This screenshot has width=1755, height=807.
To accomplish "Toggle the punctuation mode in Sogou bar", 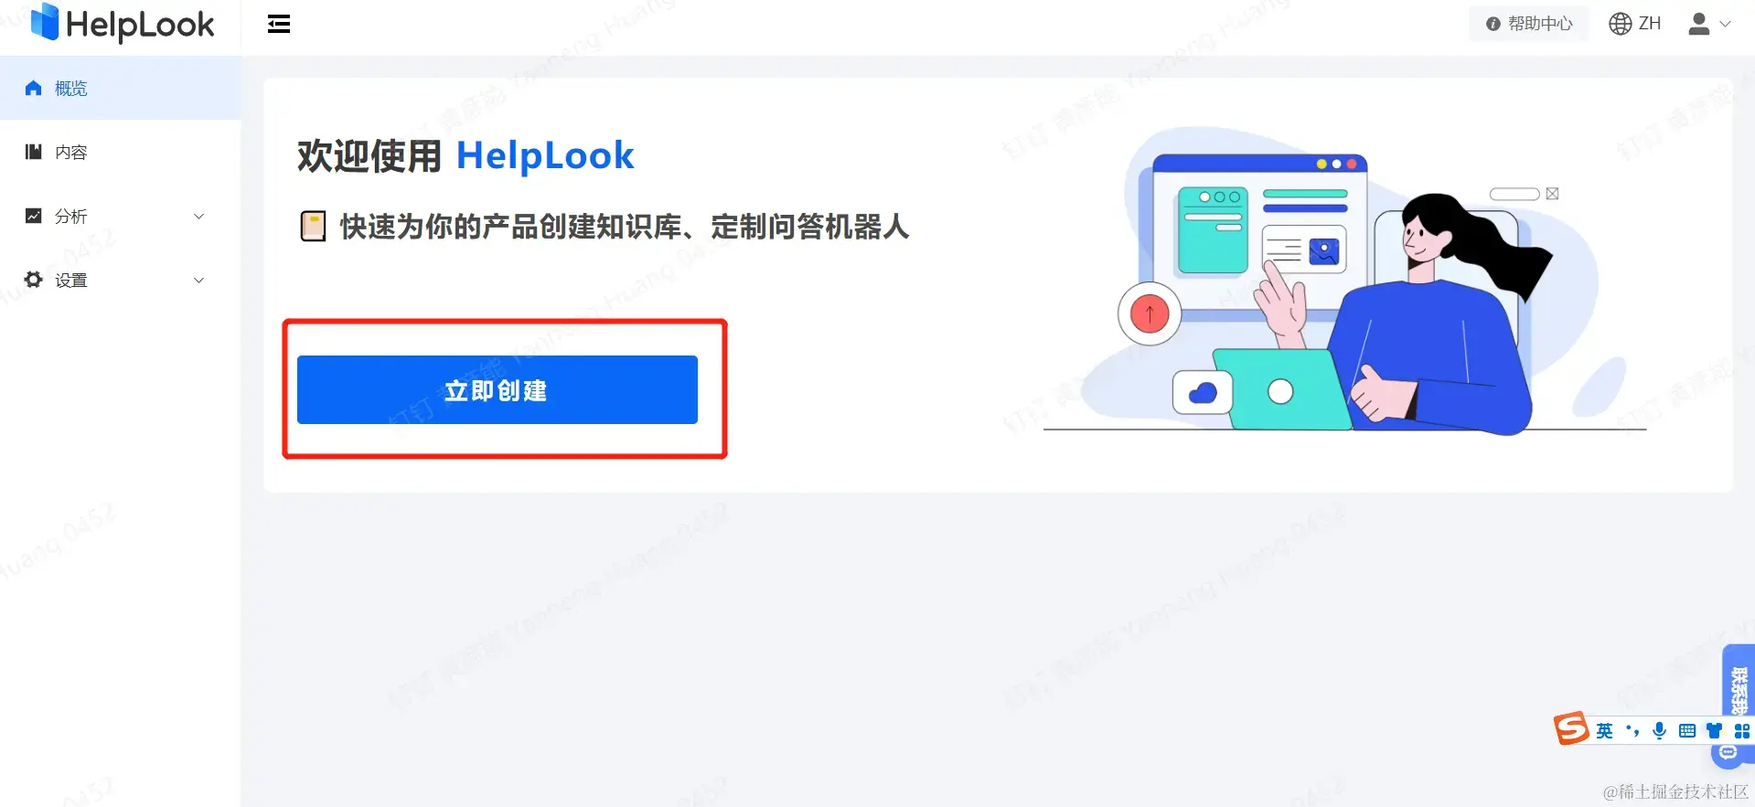I will tap(1632, 731).
